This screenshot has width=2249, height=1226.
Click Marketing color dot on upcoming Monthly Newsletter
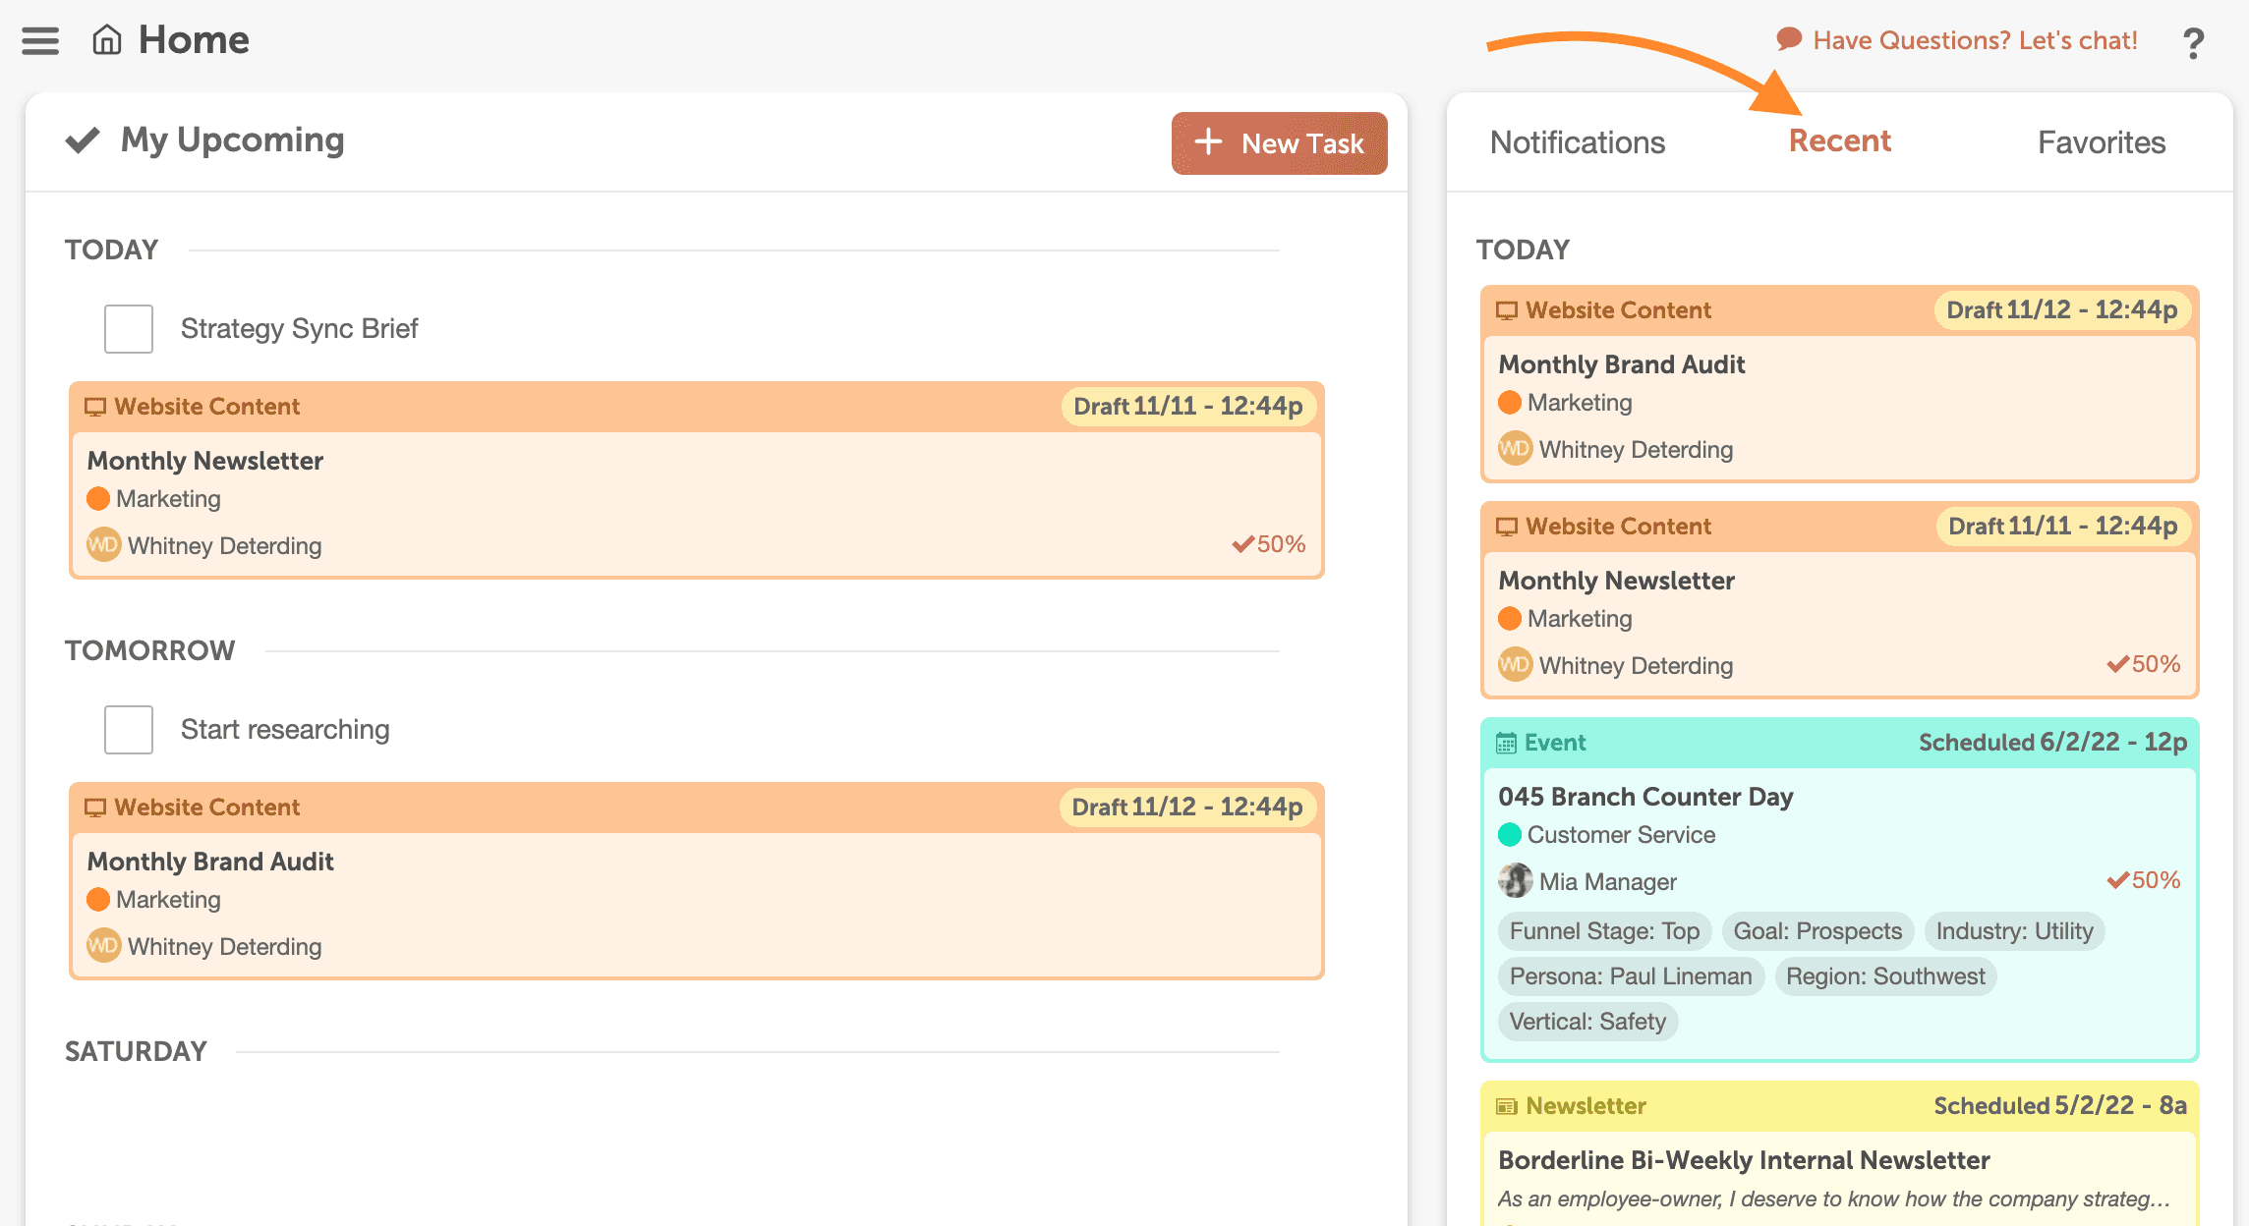[98, 499]
